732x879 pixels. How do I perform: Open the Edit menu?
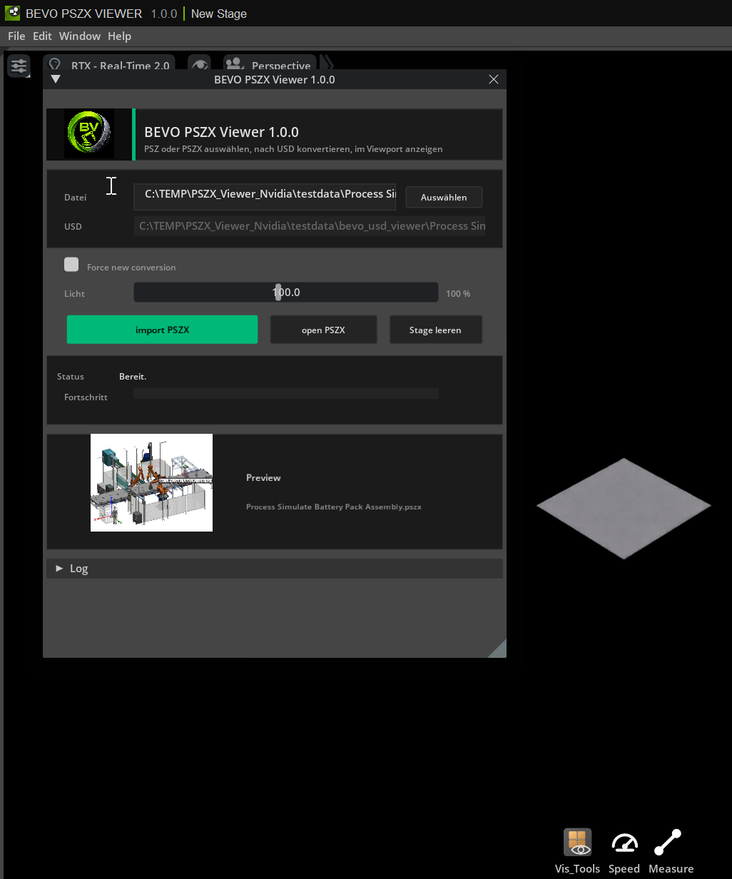pyautogui.click(x=42, y=36)
